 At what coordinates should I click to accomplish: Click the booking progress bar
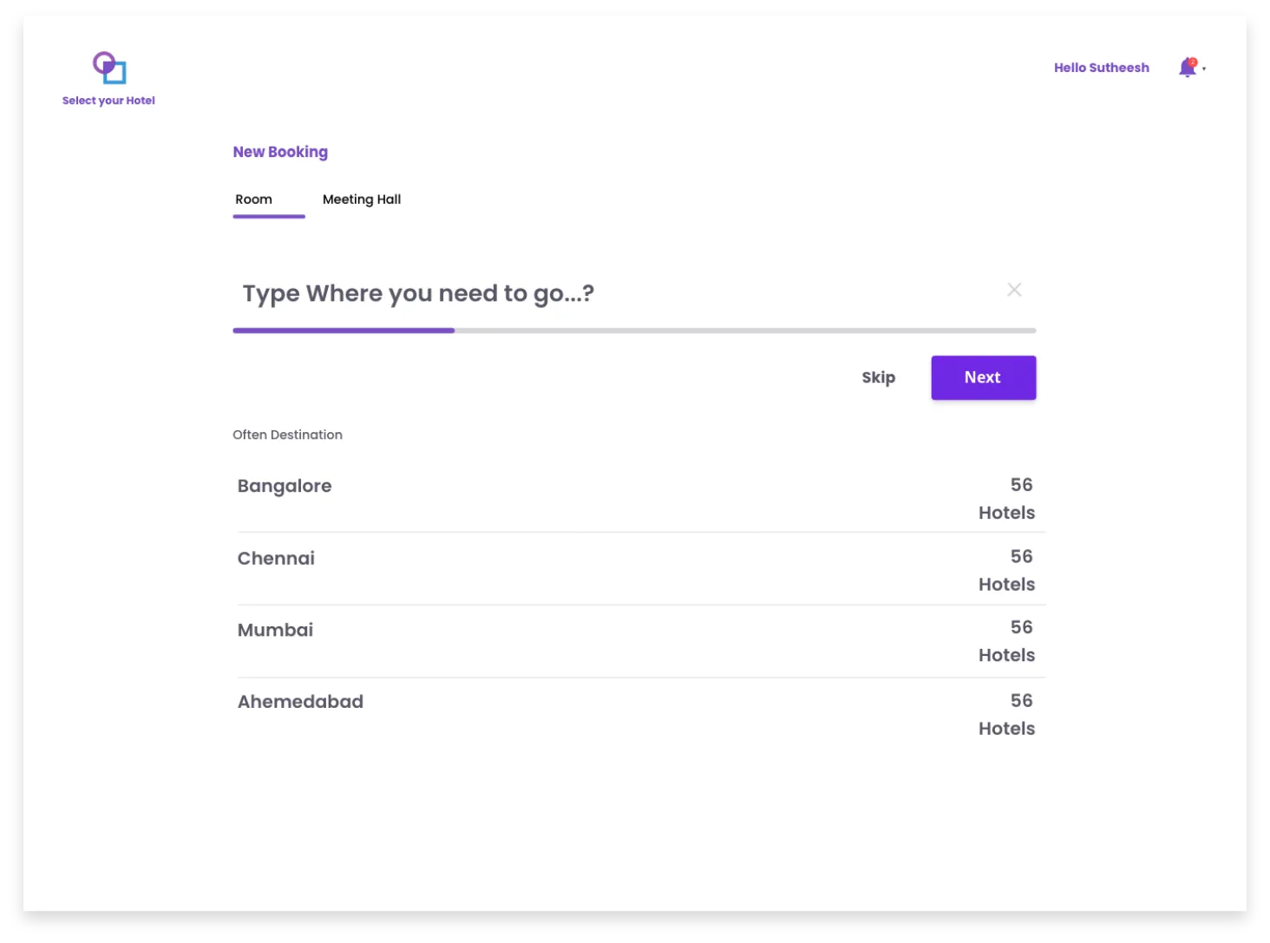click(634, 331)
